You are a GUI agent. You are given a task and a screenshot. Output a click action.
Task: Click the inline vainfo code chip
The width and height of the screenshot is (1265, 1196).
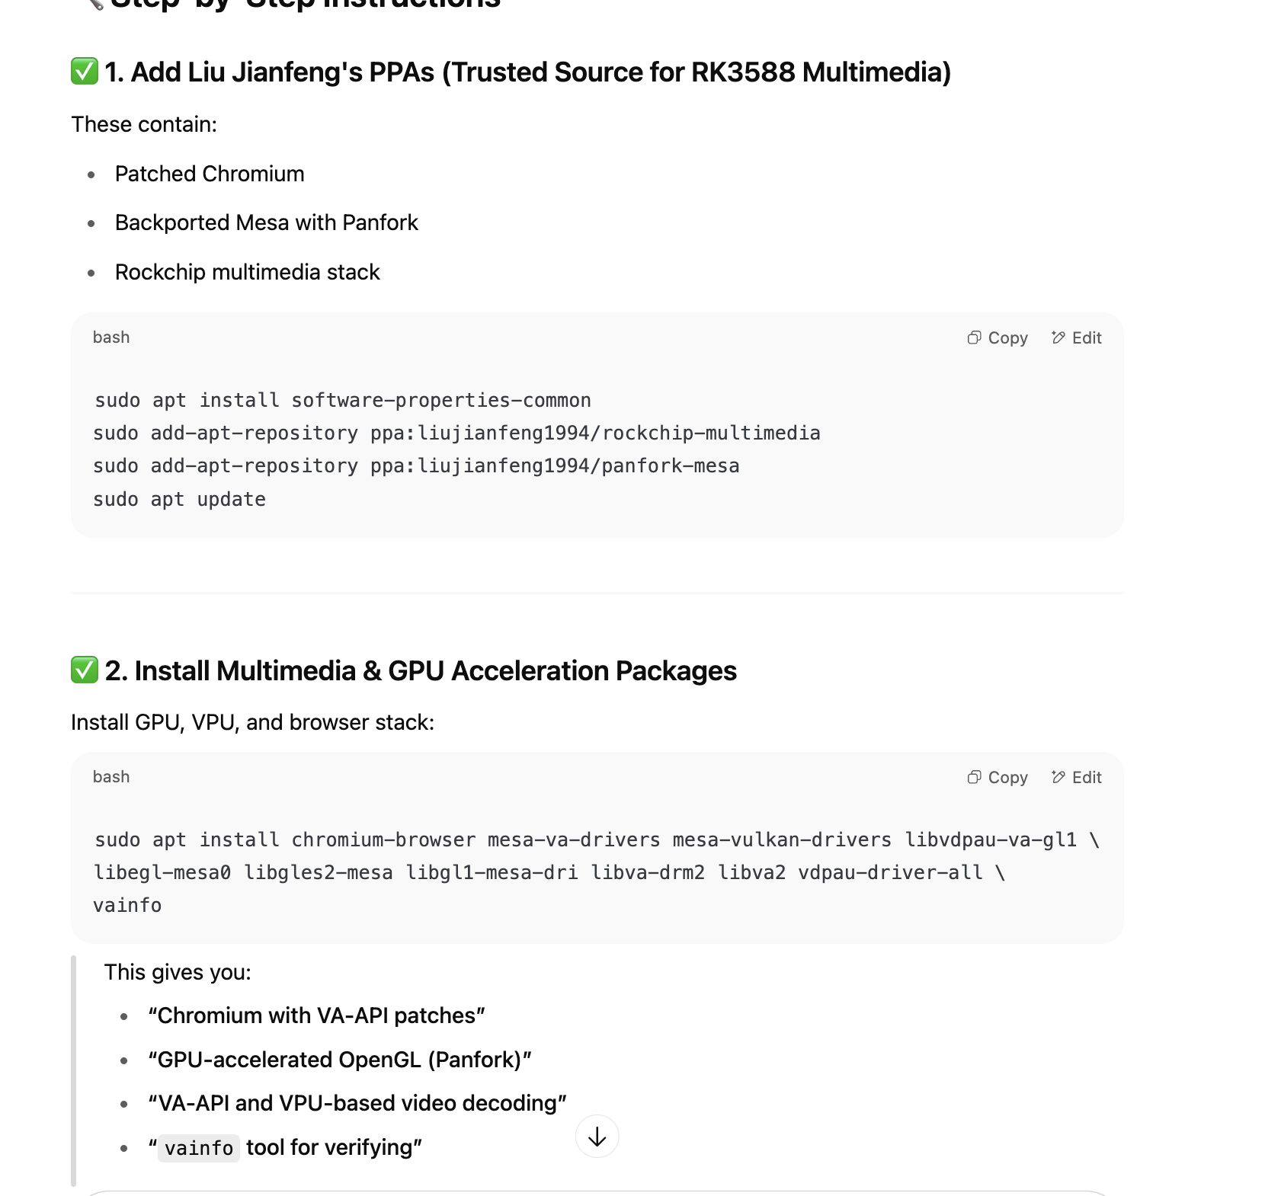click(x=199, y=1147)
